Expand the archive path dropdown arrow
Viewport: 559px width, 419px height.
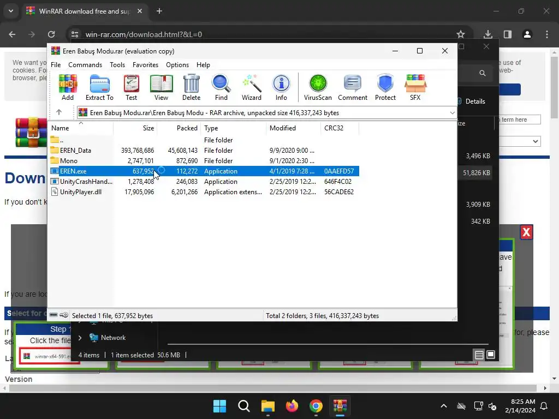(x=452, y=113)
